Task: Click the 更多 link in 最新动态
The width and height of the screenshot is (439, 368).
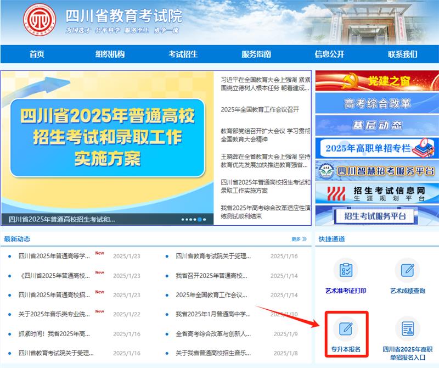Action: 299,239
